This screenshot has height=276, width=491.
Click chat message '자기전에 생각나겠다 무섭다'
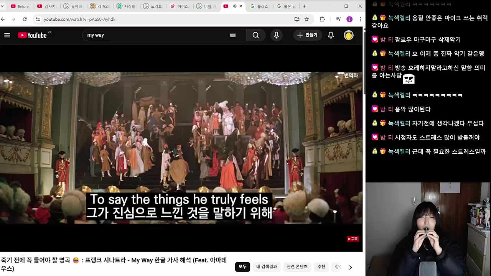(448, 123)
